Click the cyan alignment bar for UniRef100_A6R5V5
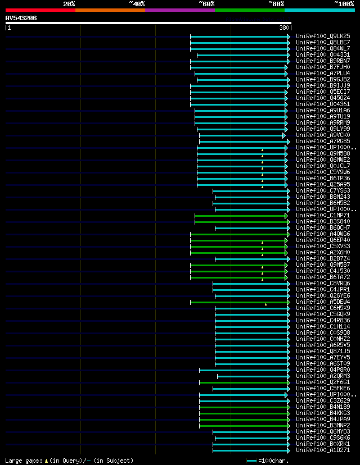360x465 pixels. [x=251, y=346]
